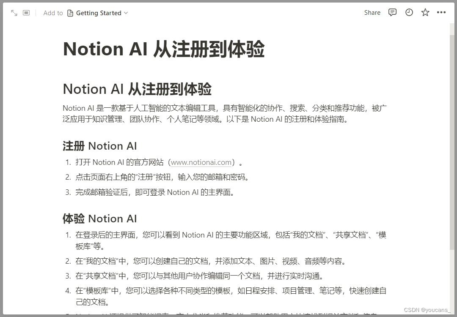Click the Share button

[x=372, y=13]
